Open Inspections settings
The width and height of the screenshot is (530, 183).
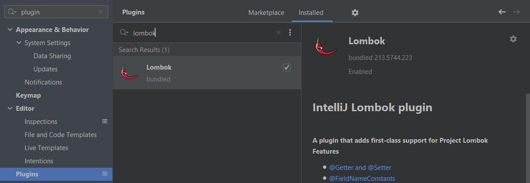[x=41, y=122]
